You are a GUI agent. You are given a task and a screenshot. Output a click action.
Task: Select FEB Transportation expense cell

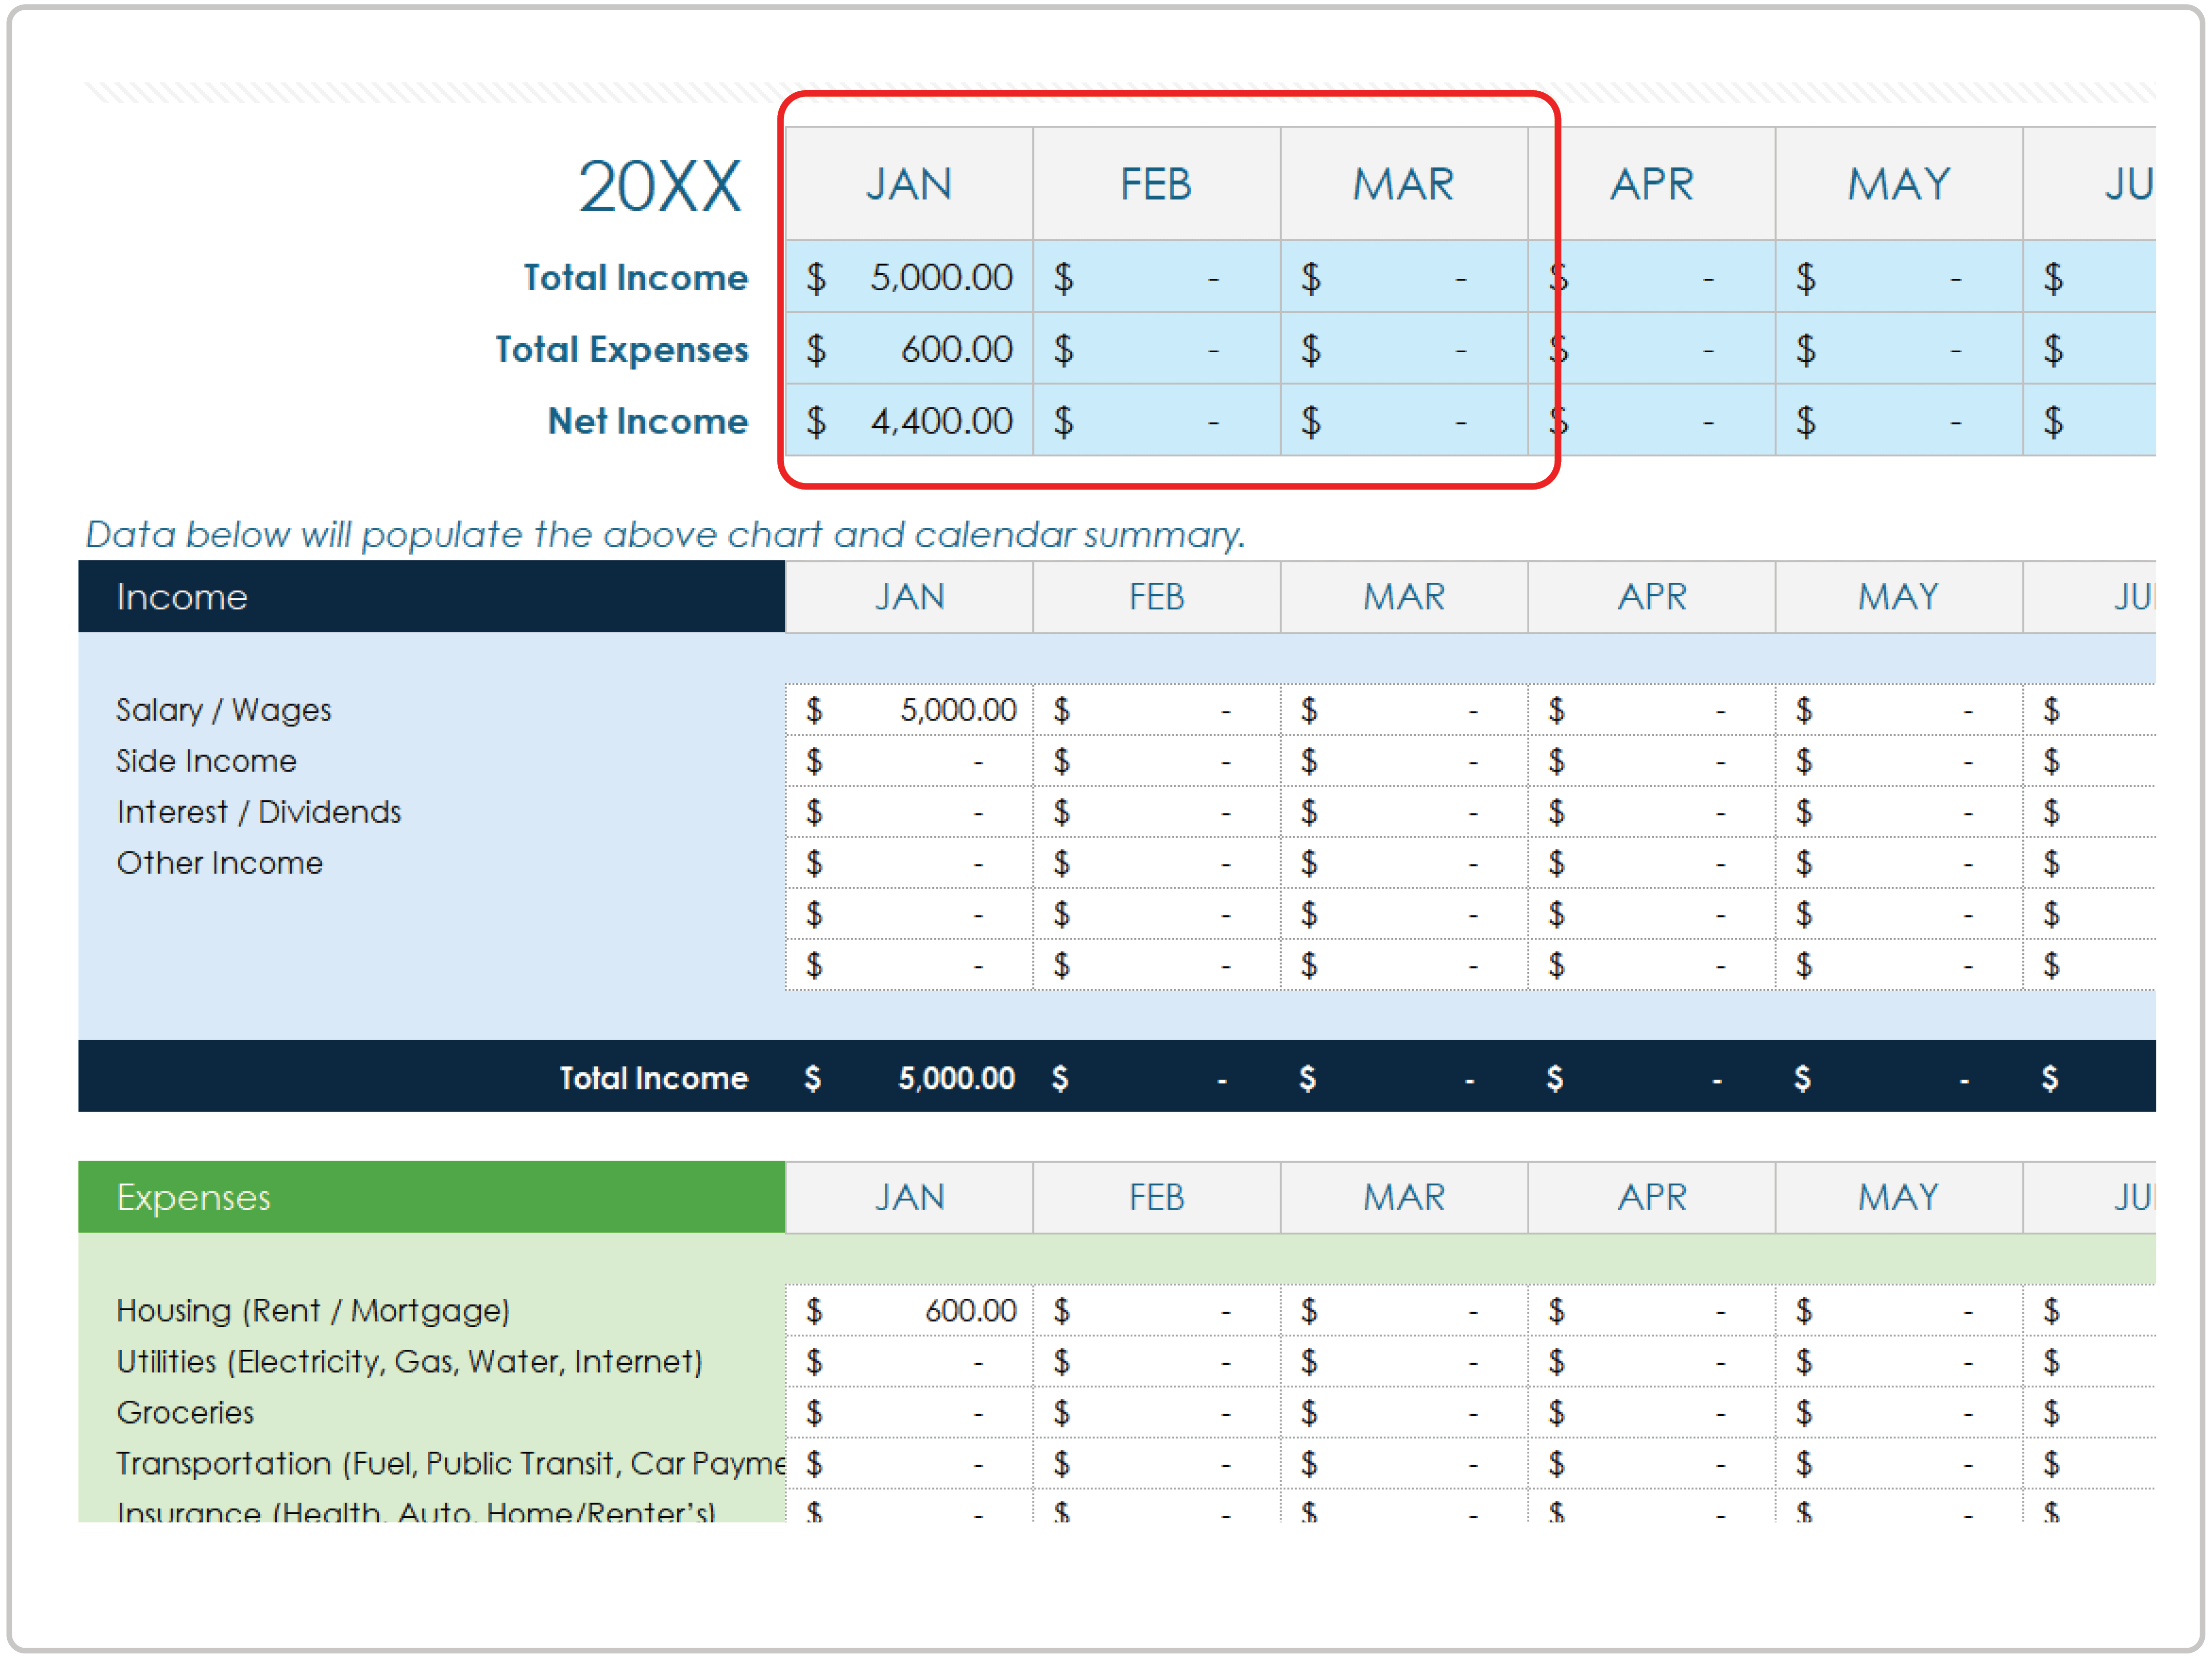tap(1156, 1463)
